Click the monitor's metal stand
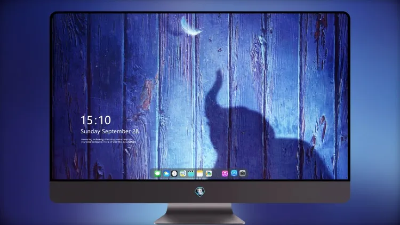Viewport: 400px width, 225px height. point(200,214)
